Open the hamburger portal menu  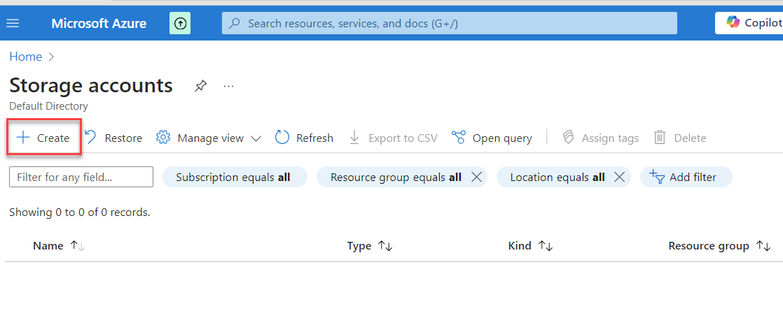tap(13, 24)
